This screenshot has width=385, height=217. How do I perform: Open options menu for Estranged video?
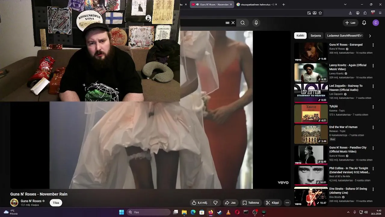coord(373,45)
